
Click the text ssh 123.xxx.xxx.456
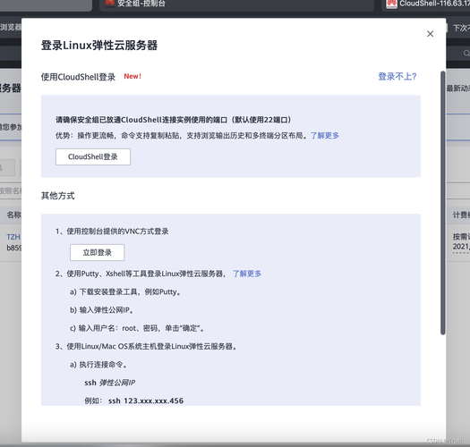tap(146, 401)
